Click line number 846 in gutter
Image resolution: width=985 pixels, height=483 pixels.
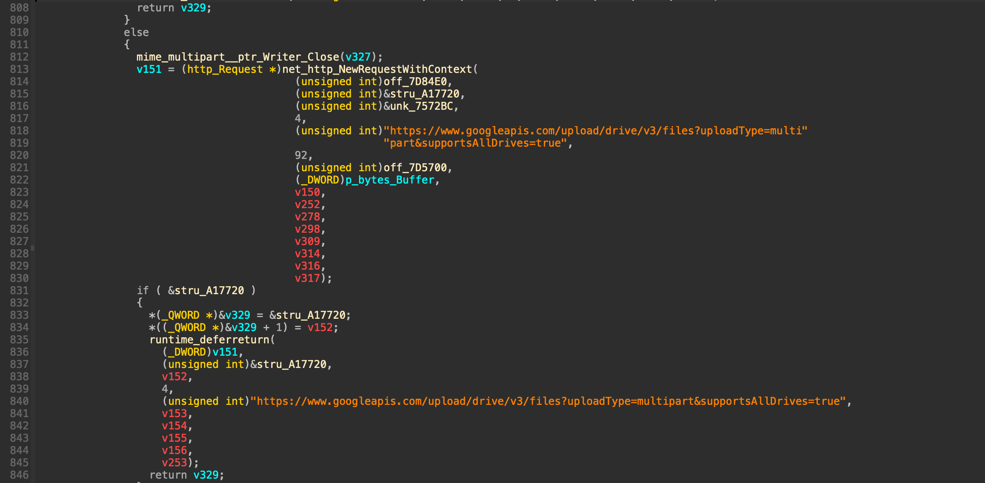point(19,475)
